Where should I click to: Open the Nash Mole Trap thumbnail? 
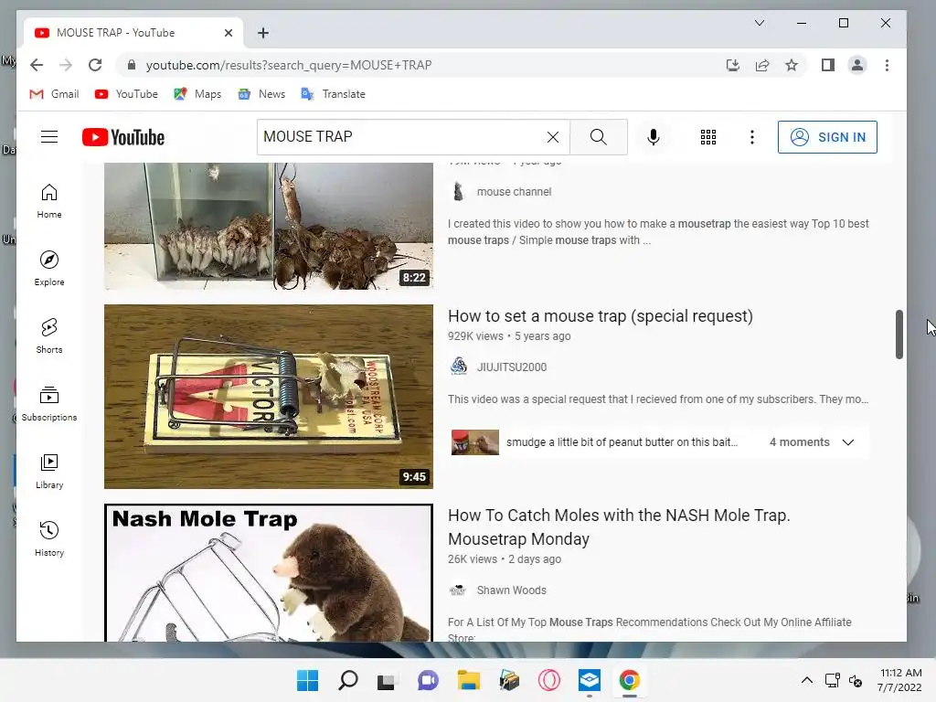(x=269, y=573)
